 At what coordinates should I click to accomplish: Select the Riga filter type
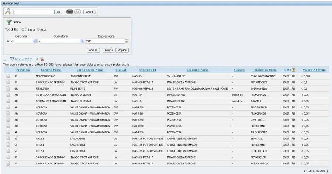38,29
